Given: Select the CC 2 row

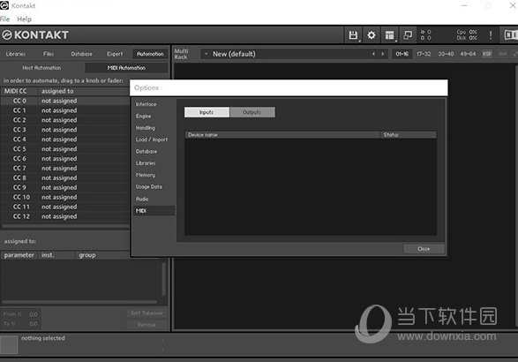Looking at the screenshot, I should 65,120.
